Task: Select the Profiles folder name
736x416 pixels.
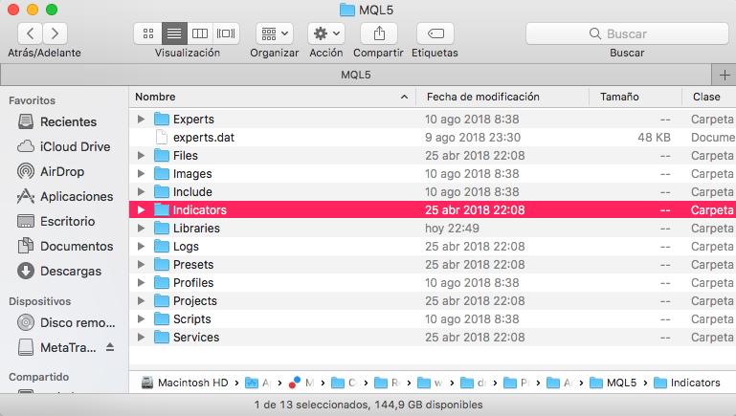Action: pos(193,283)
